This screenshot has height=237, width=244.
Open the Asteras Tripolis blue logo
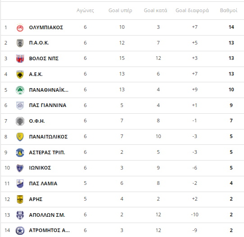tap(20, 152)
